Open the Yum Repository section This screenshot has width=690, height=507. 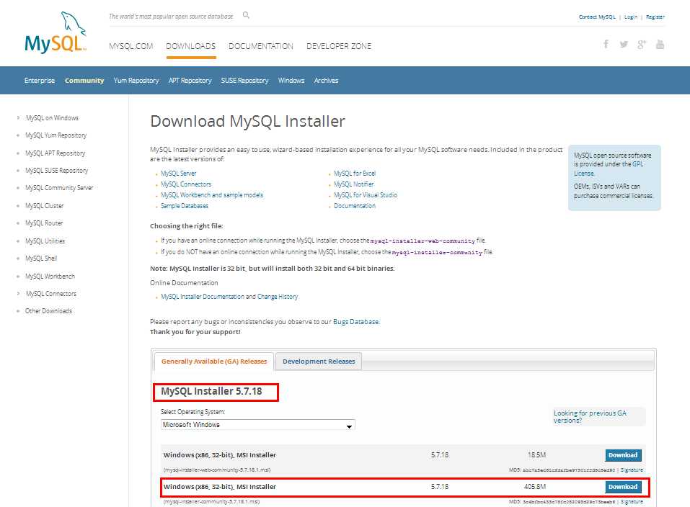136,81
